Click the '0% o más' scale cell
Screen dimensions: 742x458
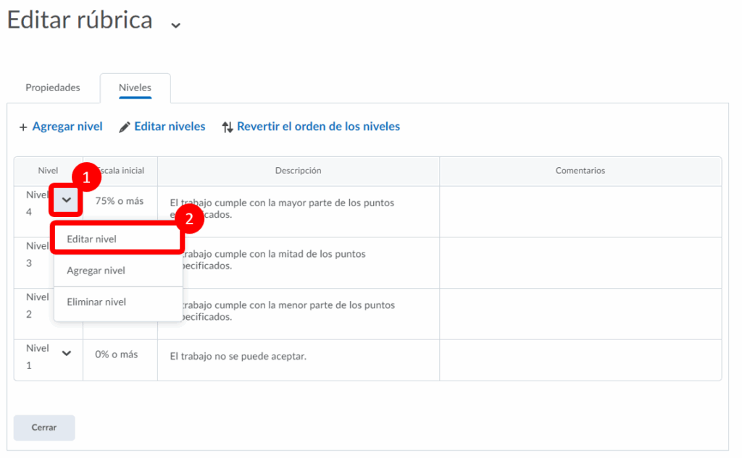coord(116,355)
